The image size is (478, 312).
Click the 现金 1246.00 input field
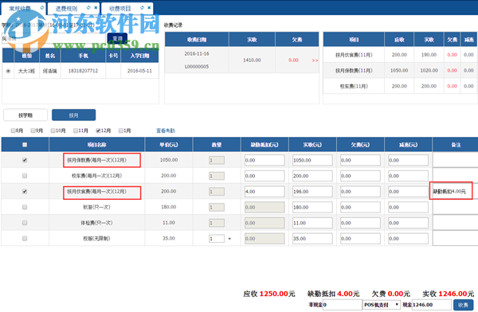[x=432, y=305]
